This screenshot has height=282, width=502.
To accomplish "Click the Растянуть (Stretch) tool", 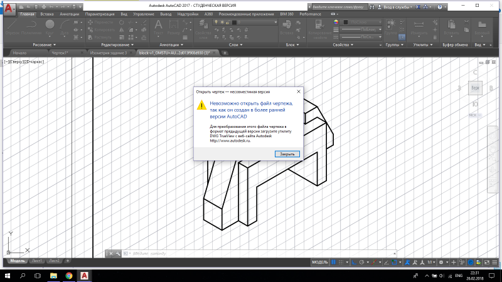I will click(x=100, y=38).
